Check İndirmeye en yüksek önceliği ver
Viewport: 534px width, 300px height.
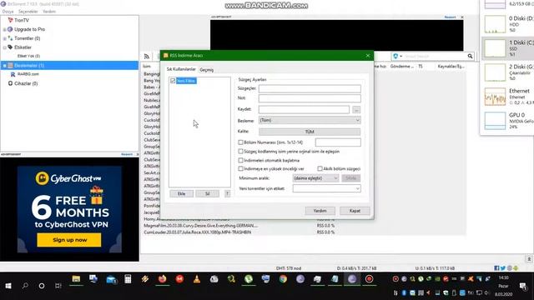click(240, 168)
